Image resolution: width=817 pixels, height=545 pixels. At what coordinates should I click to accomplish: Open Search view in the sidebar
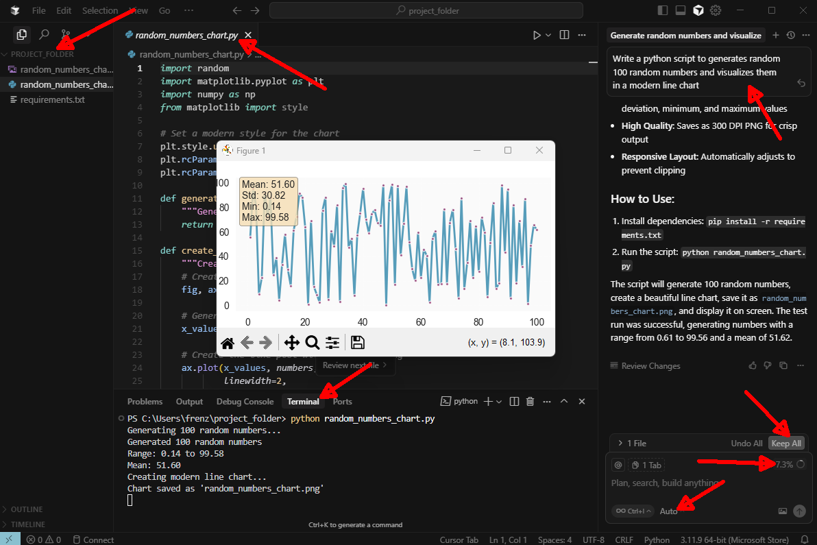pos(44,34)
